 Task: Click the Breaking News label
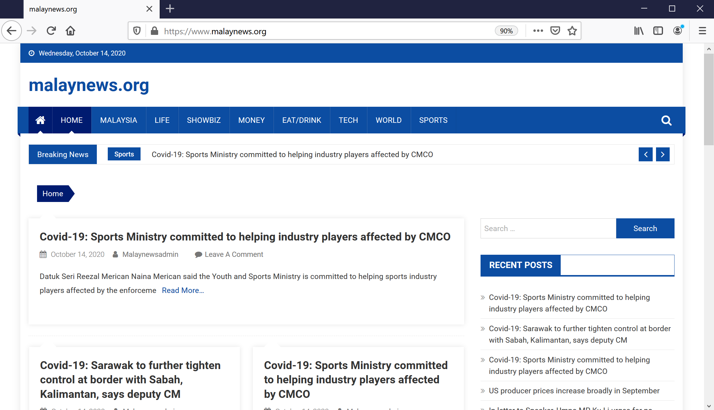pos(63,154)
